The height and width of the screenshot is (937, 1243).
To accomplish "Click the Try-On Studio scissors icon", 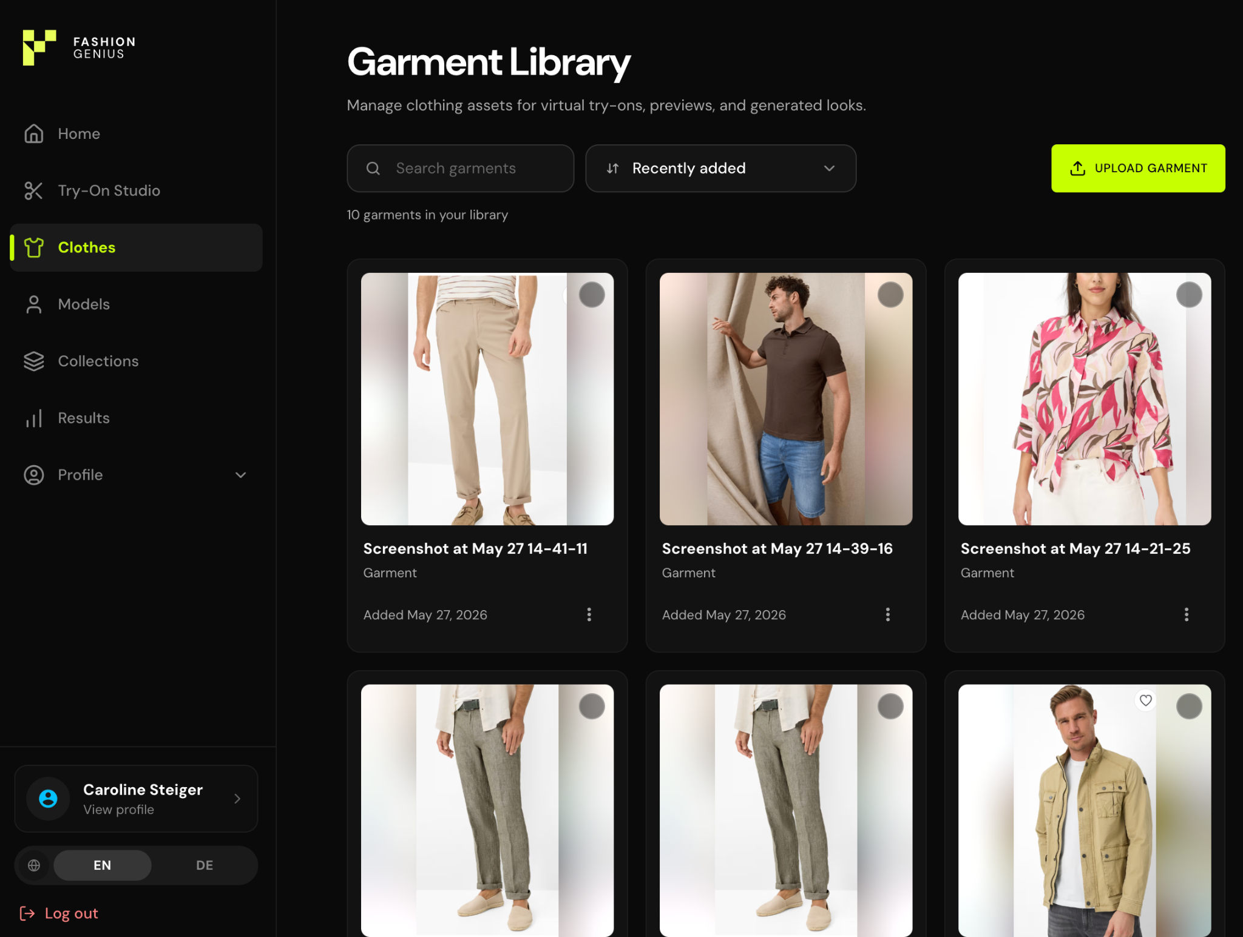I will pyautogui.click(x=34, y=190).
